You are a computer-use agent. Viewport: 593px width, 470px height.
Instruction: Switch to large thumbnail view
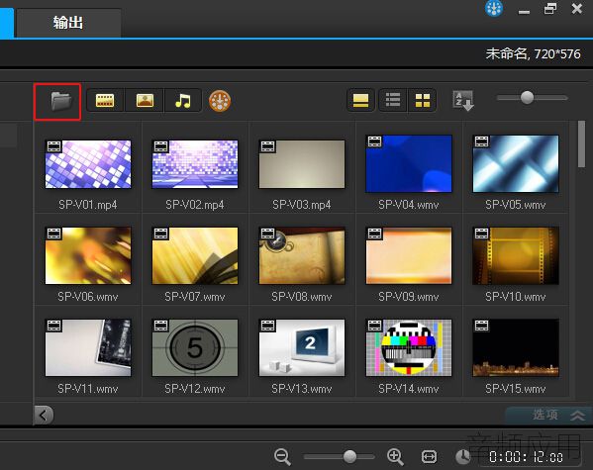click(x=423, y=100)
